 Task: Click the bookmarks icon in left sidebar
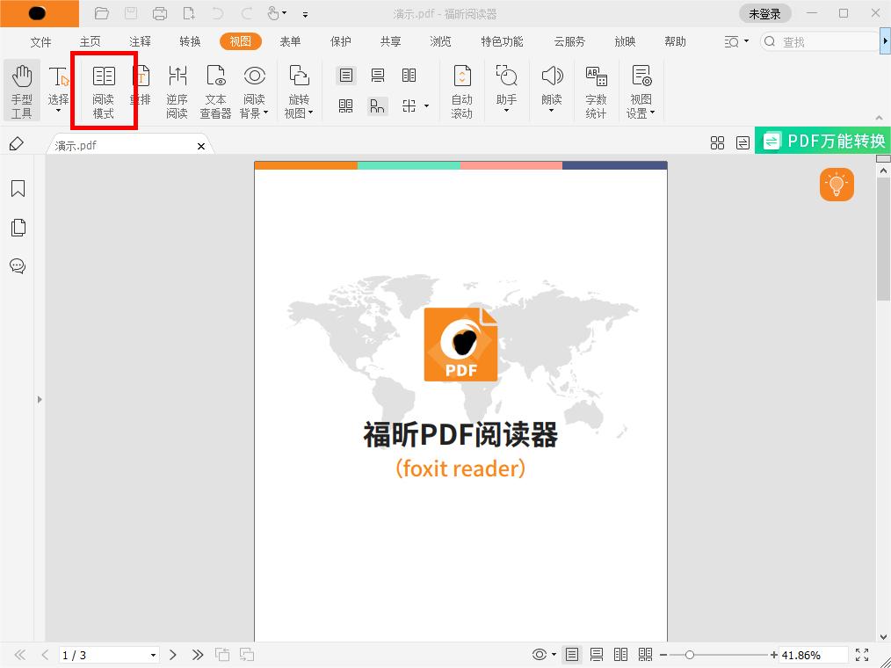18,188
